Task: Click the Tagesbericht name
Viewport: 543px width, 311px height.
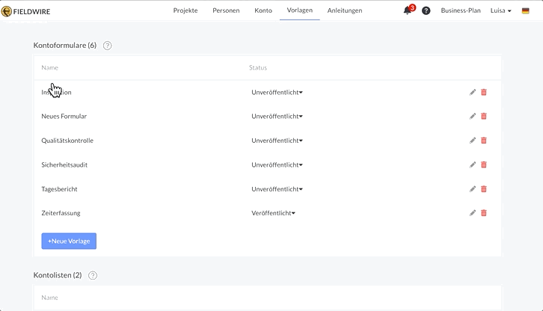Action: [x=60, y=189]
